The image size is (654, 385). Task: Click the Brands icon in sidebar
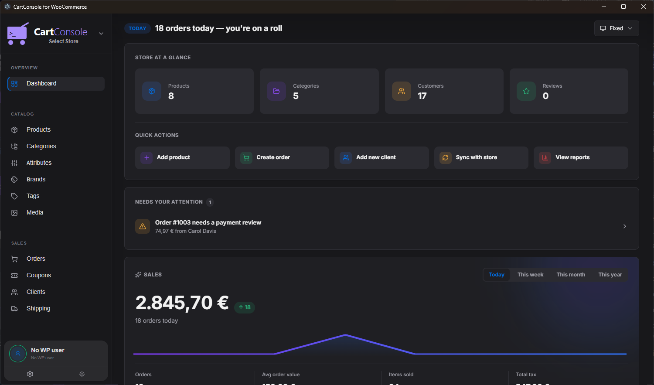[14, 180]
